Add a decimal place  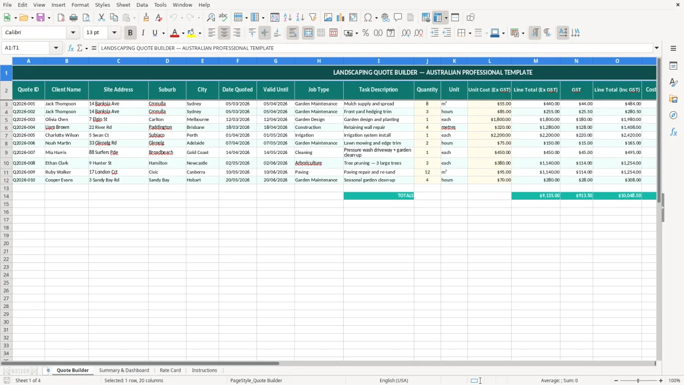[406, 33]
